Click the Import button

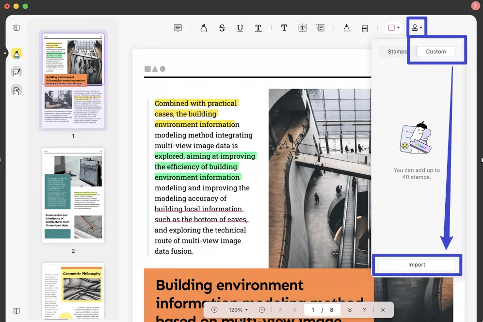417,265
